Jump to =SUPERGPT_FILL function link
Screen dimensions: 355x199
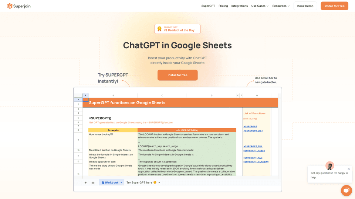(253, 146)
